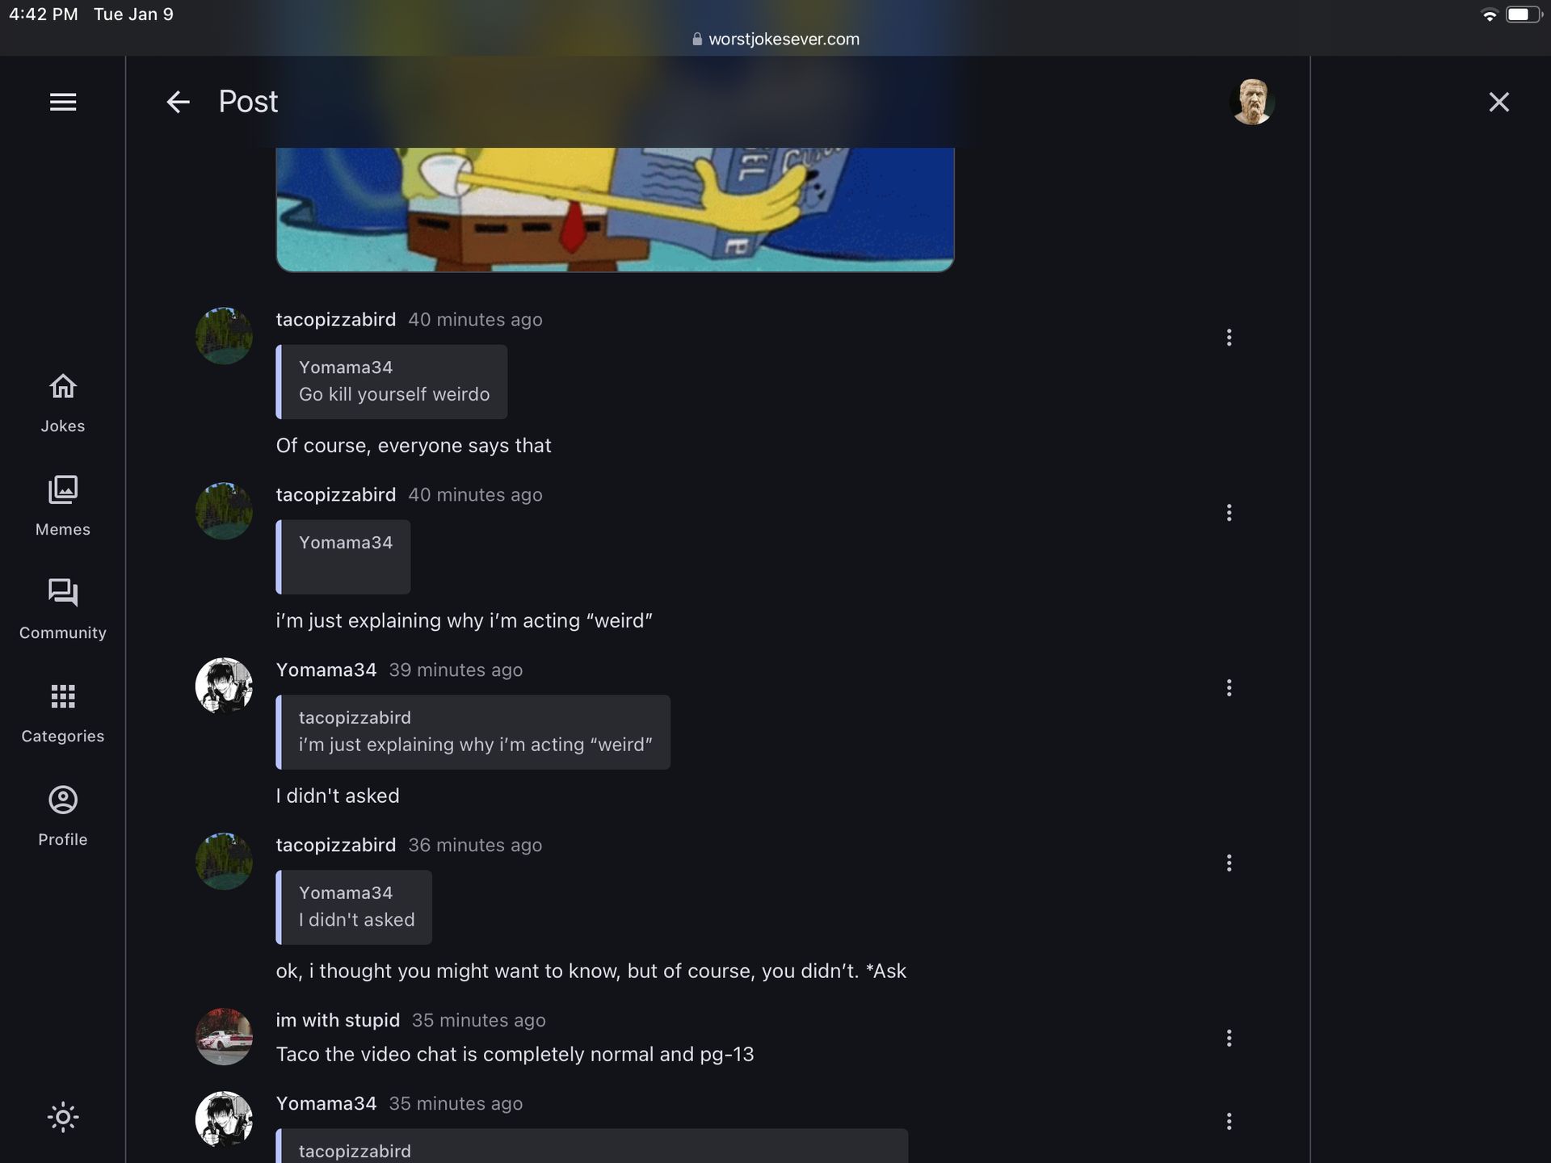Open the Jokes home section

pyautogui.click(x=63, y=403)
